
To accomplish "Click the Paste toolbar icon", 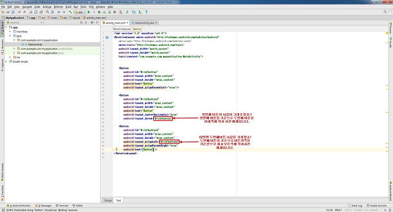I will (x=41, y=12).
